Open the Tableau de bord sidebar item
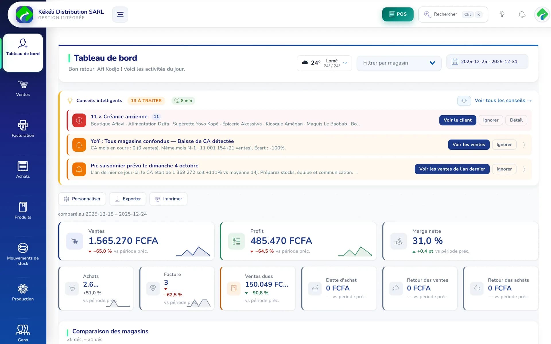This screenshot has height=344, width=551. (23, 52)
